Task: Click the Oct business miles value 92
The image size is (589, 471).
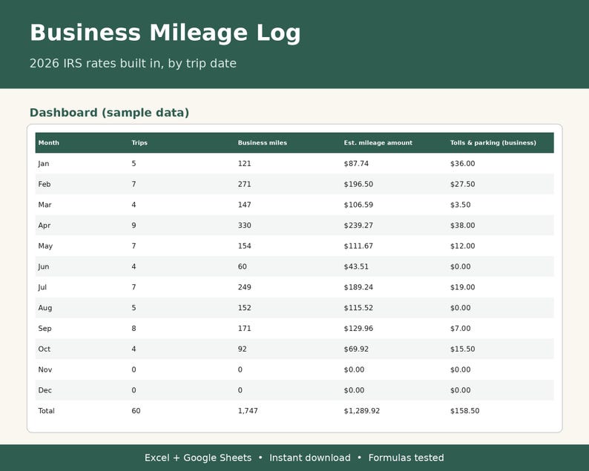Action: 243,349
